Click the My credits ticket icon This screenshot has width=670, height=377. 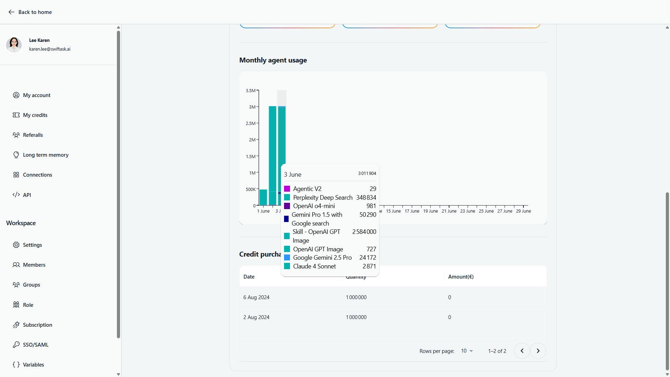[16, 115]
